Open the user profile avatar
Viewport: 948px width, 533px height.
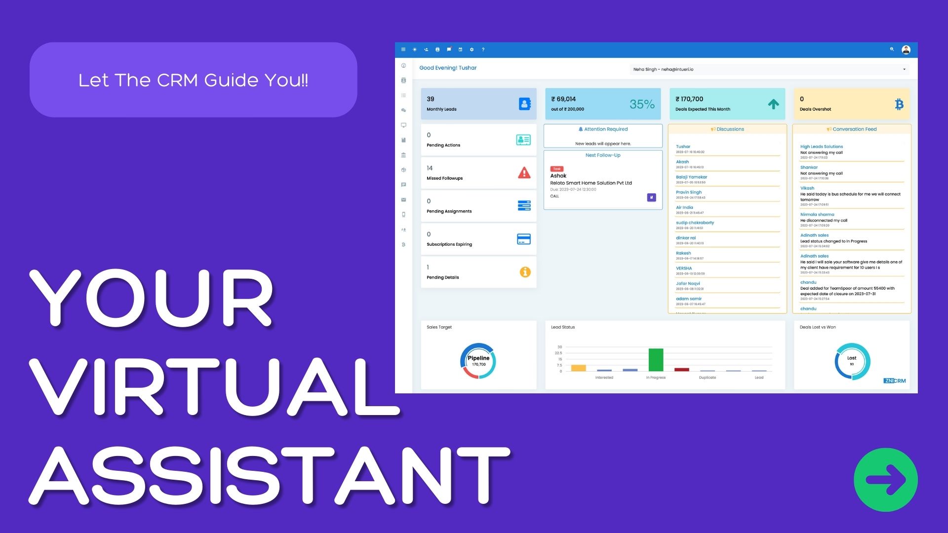906,49
